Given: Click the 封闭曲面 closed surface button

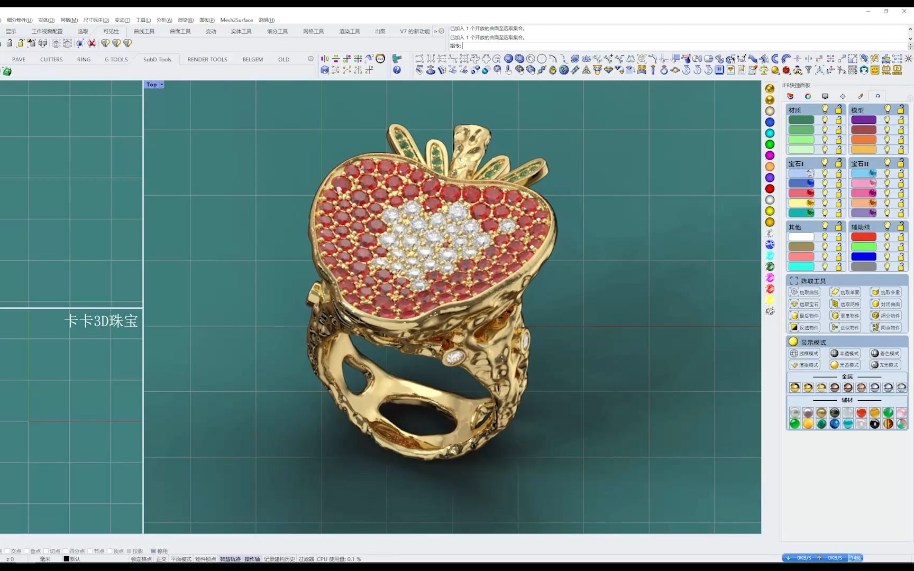Looking at the screenshot, I should click(886, 304).
